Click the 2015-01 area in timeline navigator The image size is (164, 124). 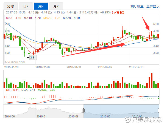[x=41, y=116]
